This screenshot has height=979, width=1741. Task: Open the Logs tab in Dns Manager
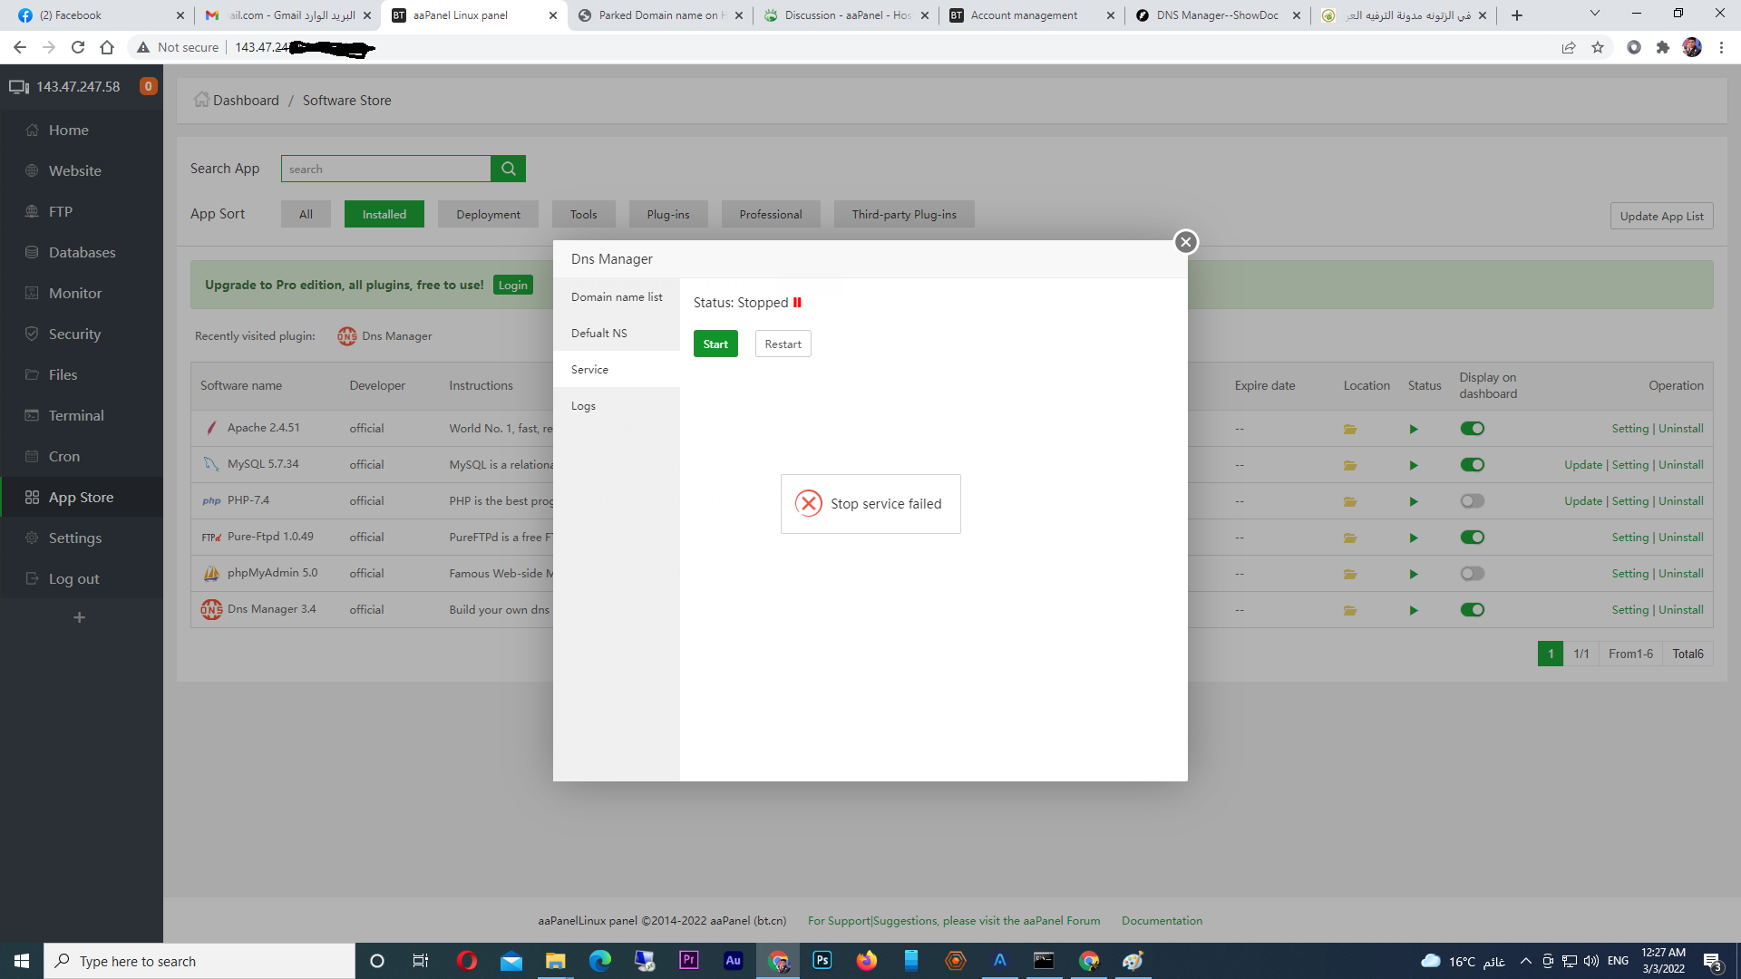(x=583, y=406)
